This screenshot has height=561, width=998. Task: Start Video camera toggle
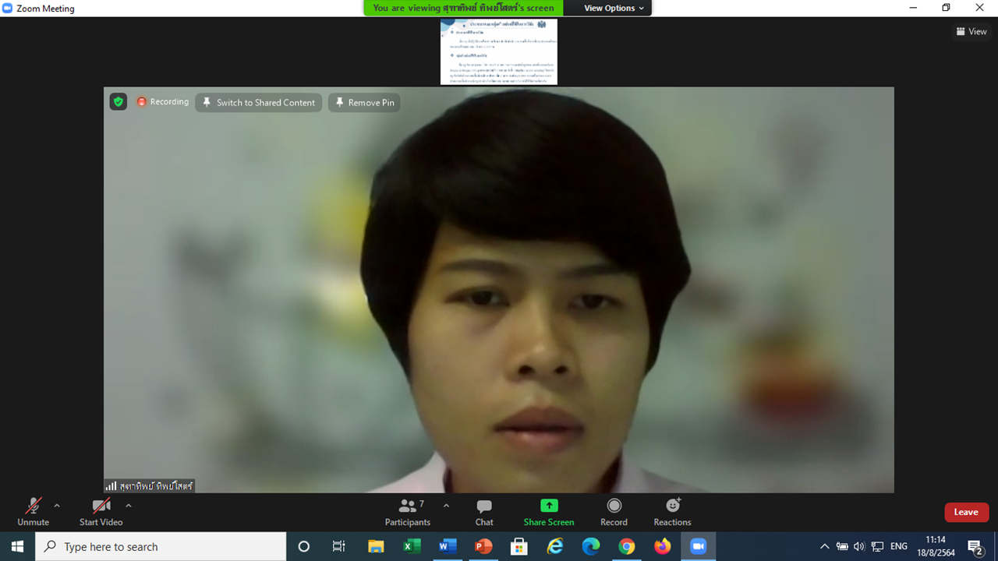pos(101,512)
